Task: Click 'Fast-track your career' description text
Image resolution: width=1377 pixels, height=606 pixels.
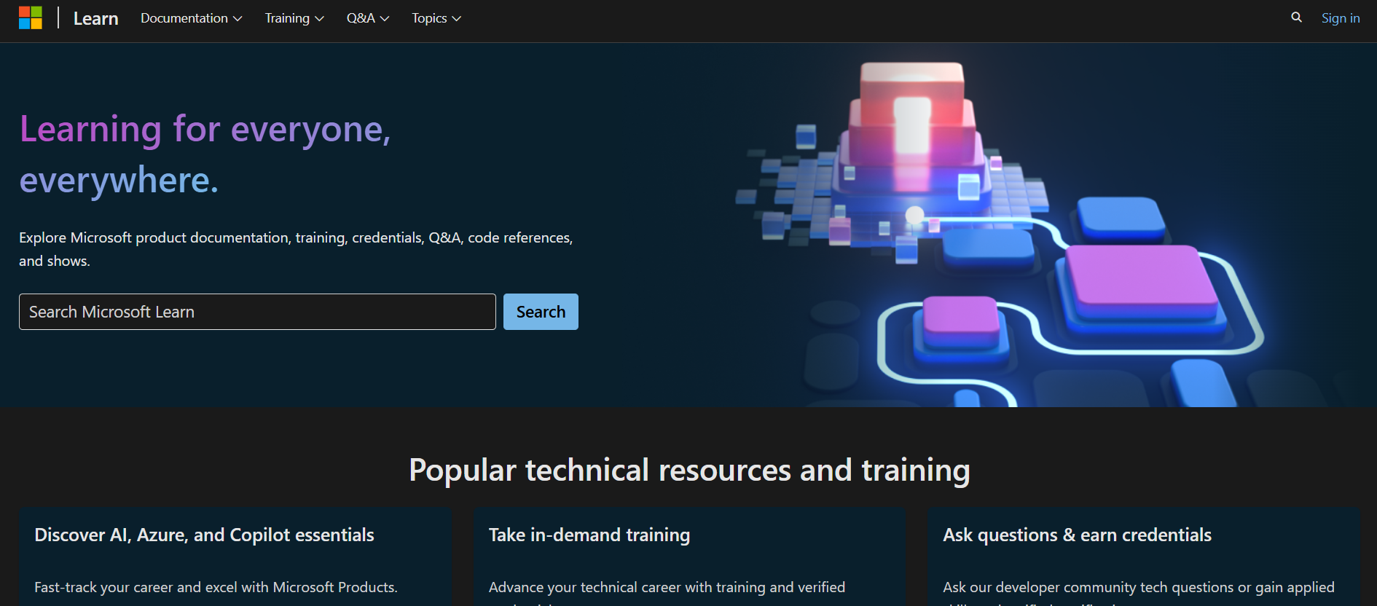Action: 216,587
